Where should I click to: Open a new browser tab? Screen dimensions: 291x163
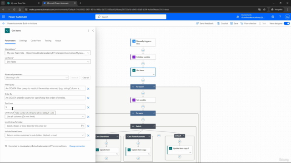(x=80, y=3)
